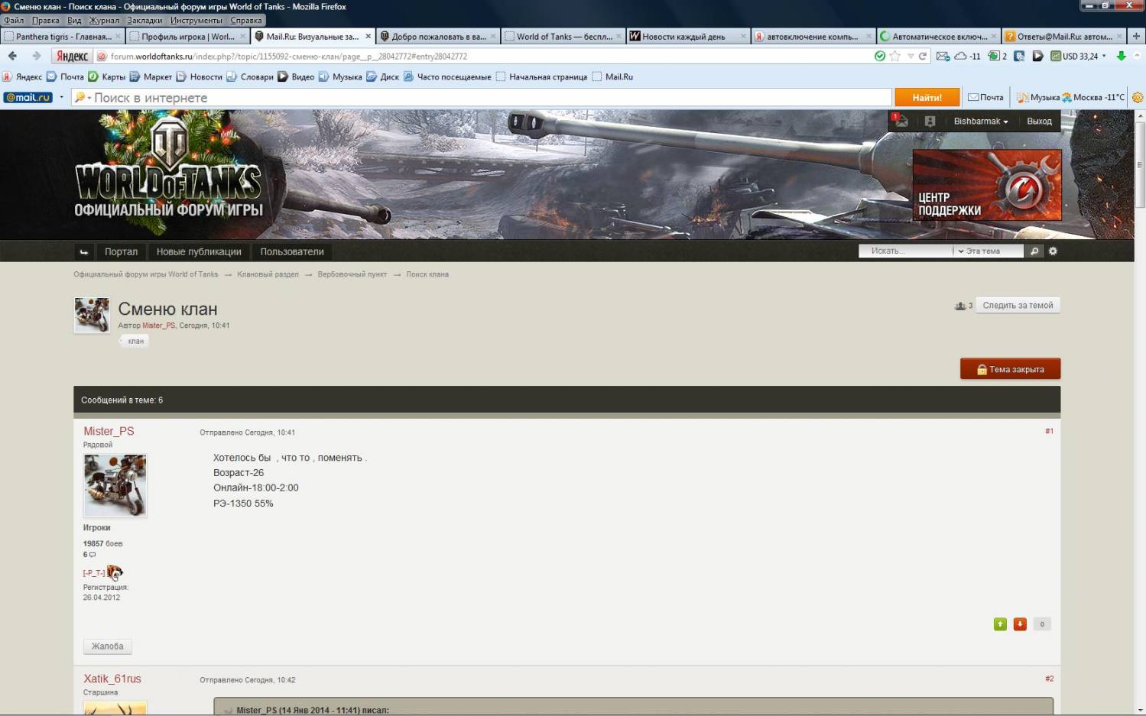Click green site safety checkmark icon

click(x=880, y=56)
